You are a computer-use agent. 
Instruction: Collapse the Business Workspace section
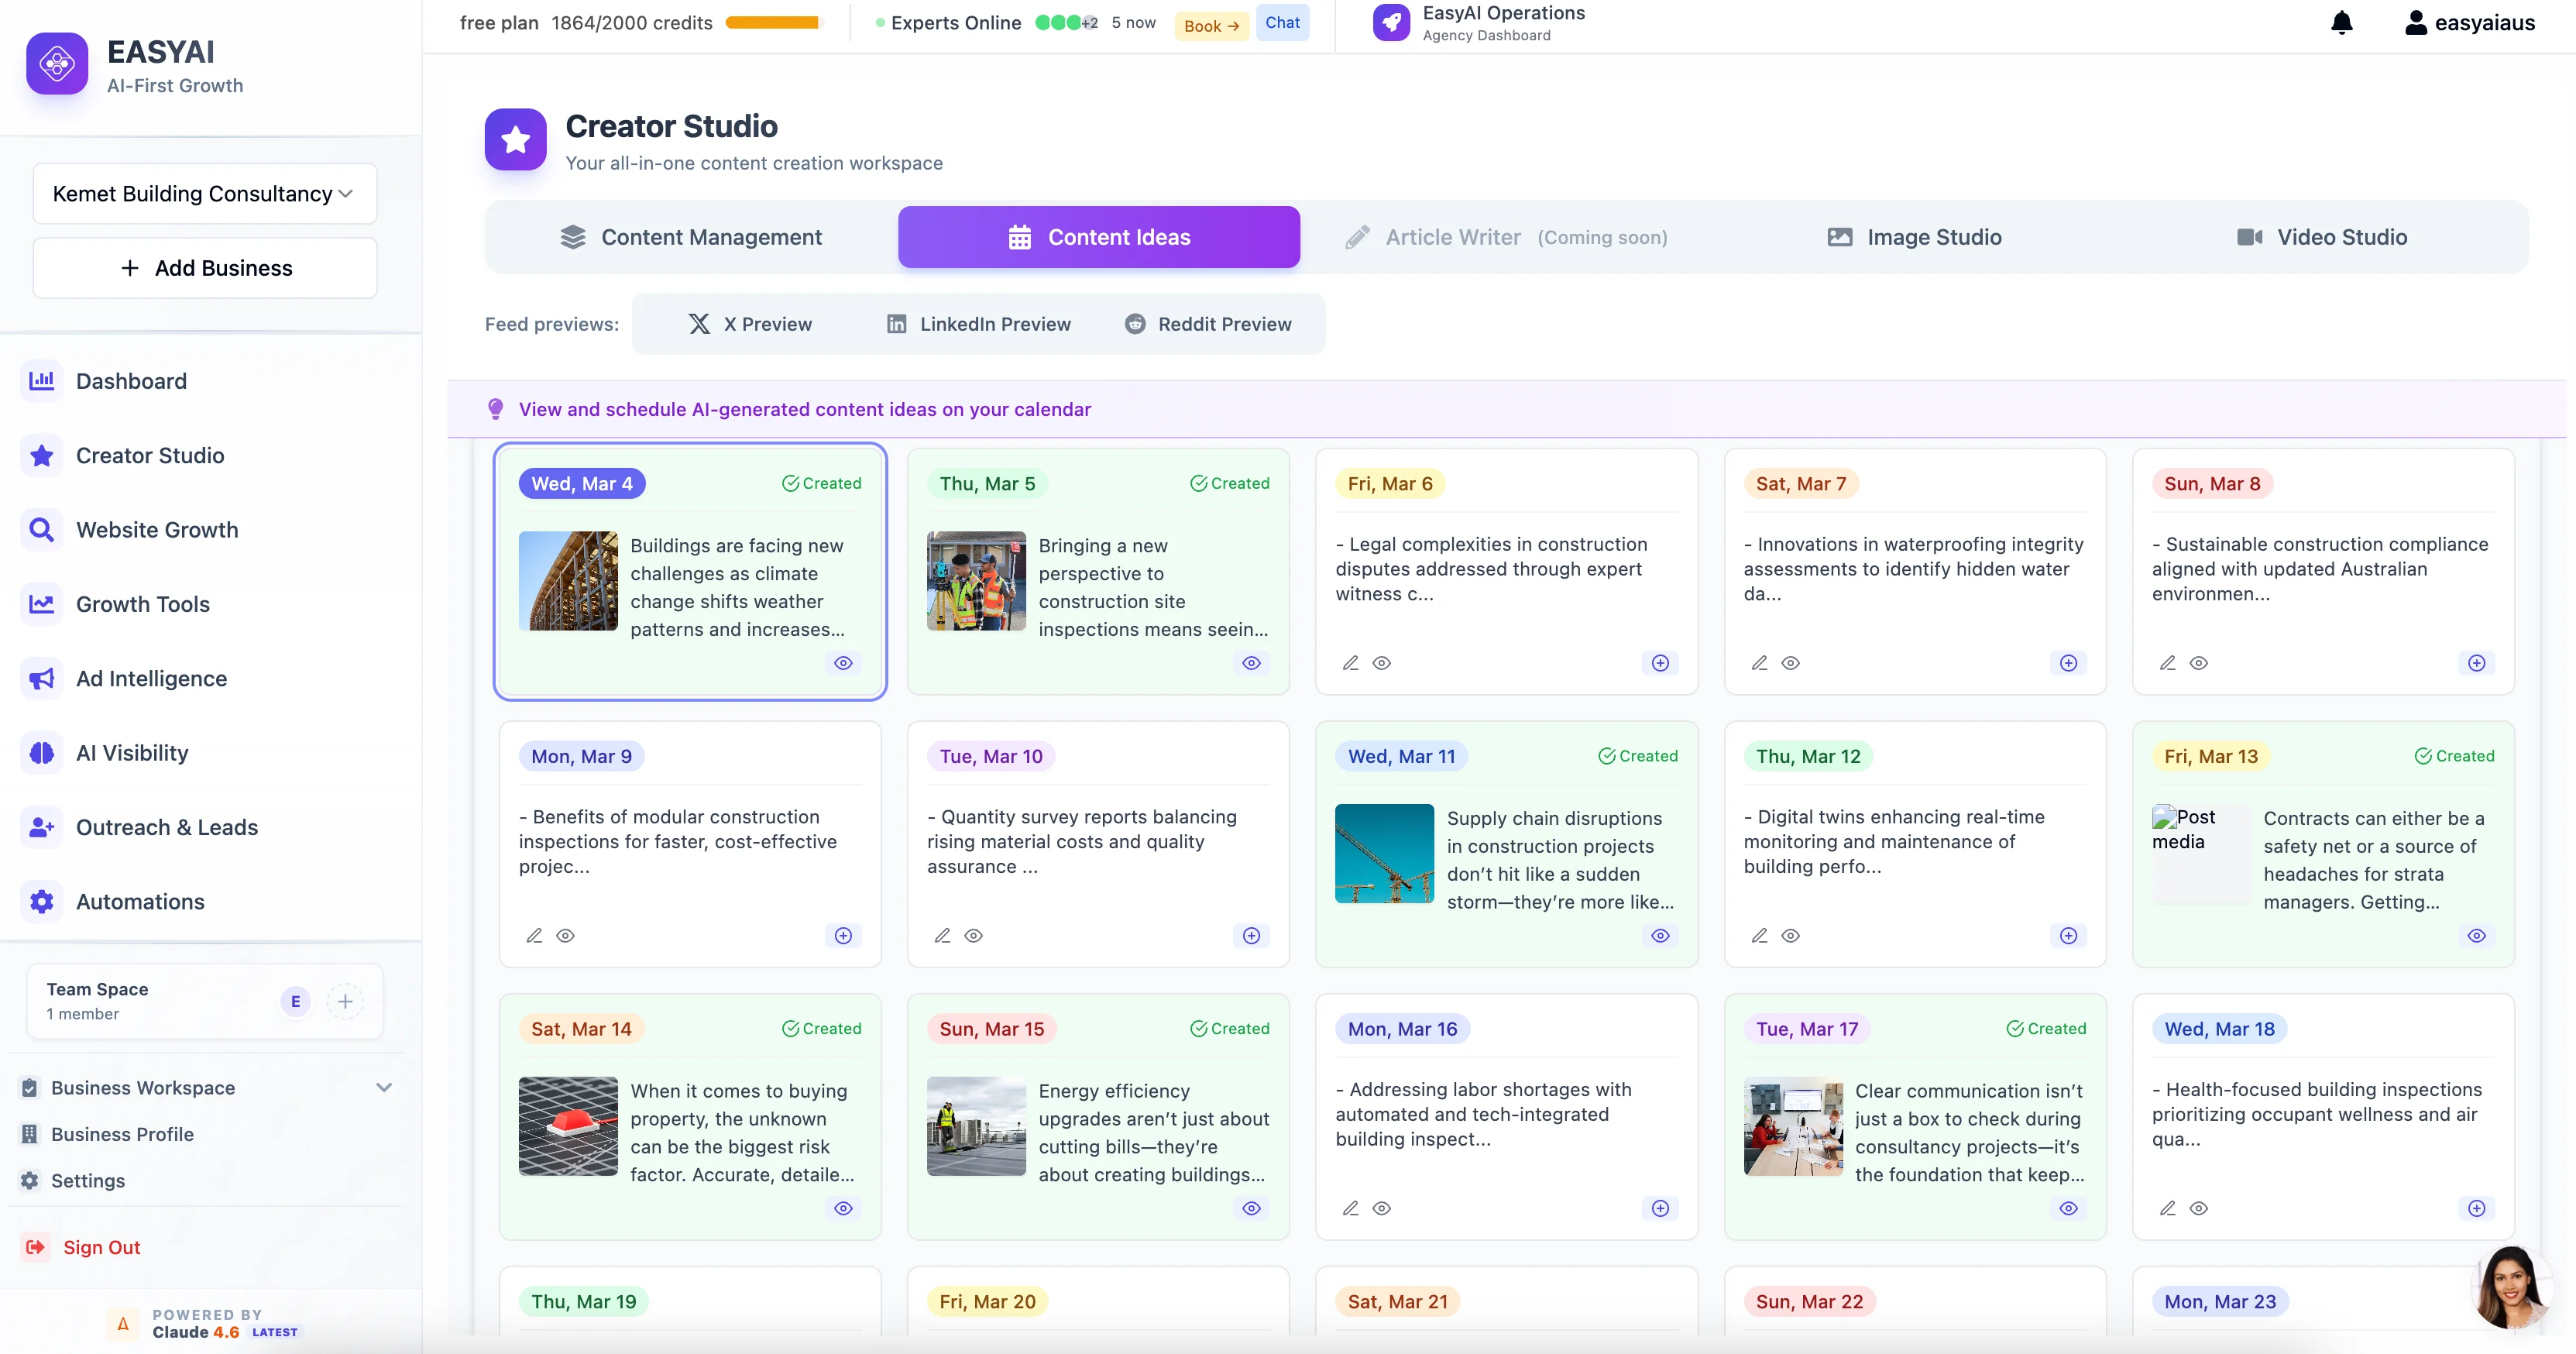tap(385, 1088)
